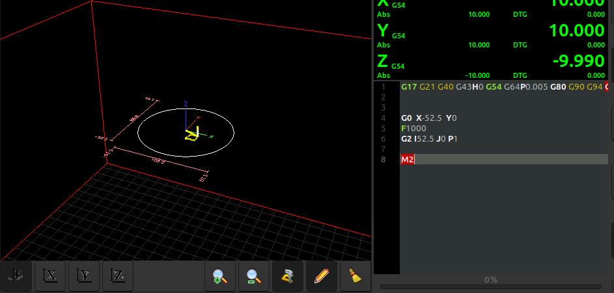Set preview to X axis view
Image resolution: width=614 pixels, height=293 pixels.
tap(50, 276)
